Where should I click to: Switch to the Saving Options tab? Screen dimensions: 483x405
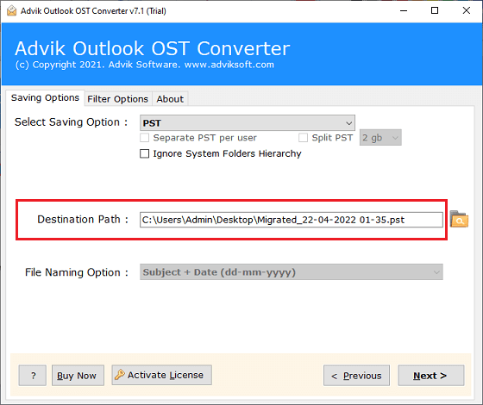[45, 98]
